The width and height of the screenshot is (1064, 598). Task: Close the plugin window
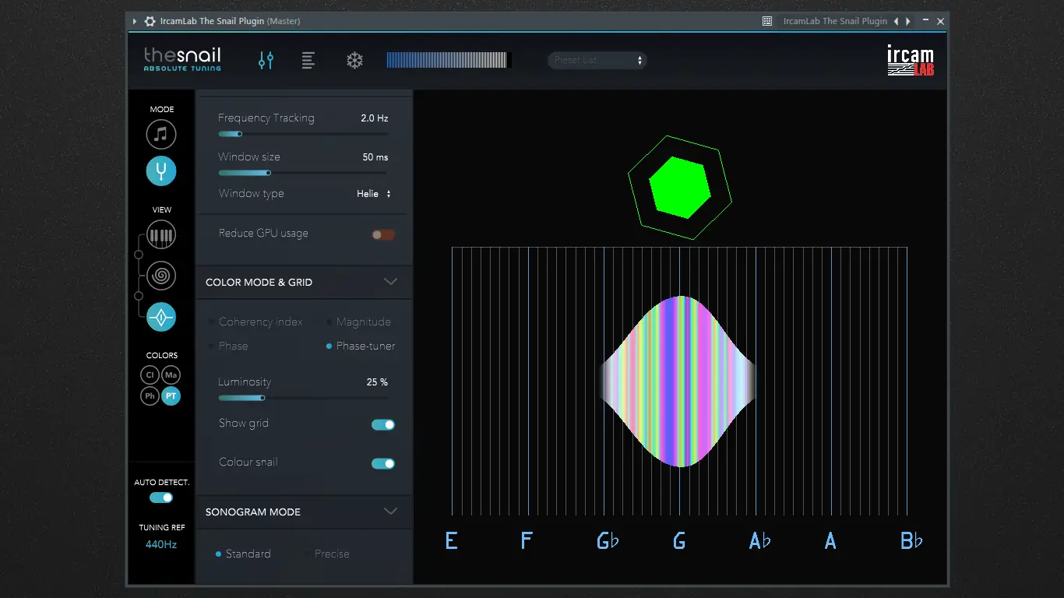pyautogui.click(x=940, y=21)
